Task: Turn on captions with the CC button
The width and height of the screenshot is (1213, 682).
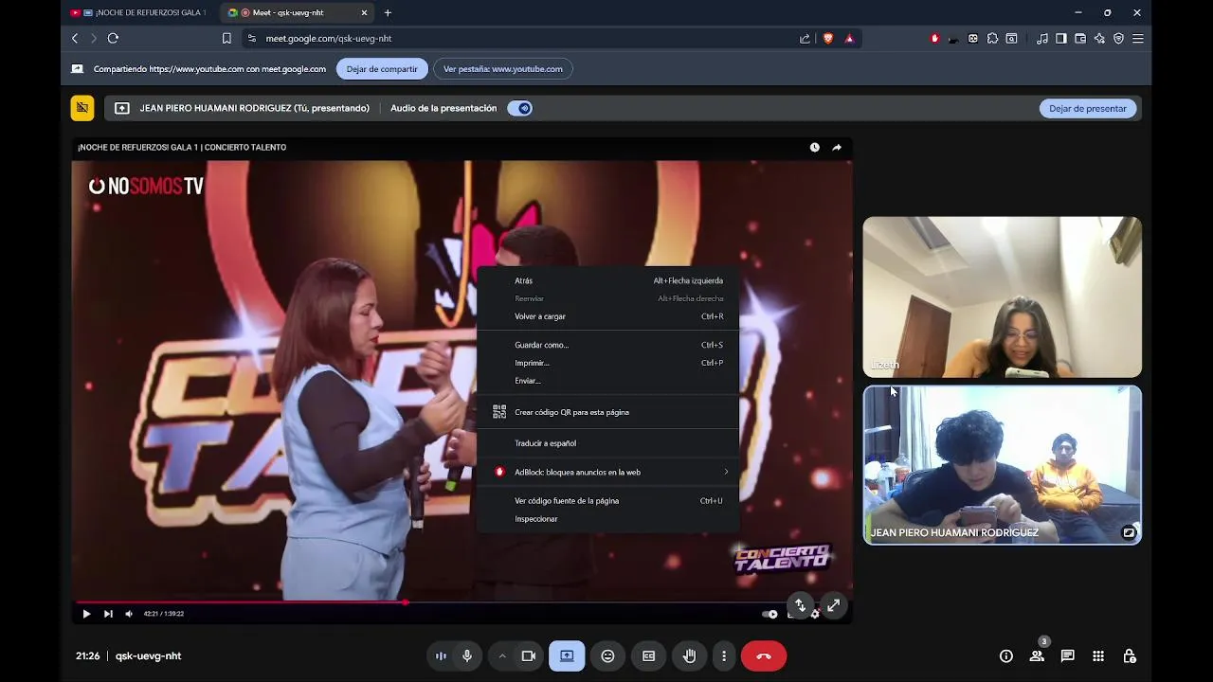Action: point(649,655)
